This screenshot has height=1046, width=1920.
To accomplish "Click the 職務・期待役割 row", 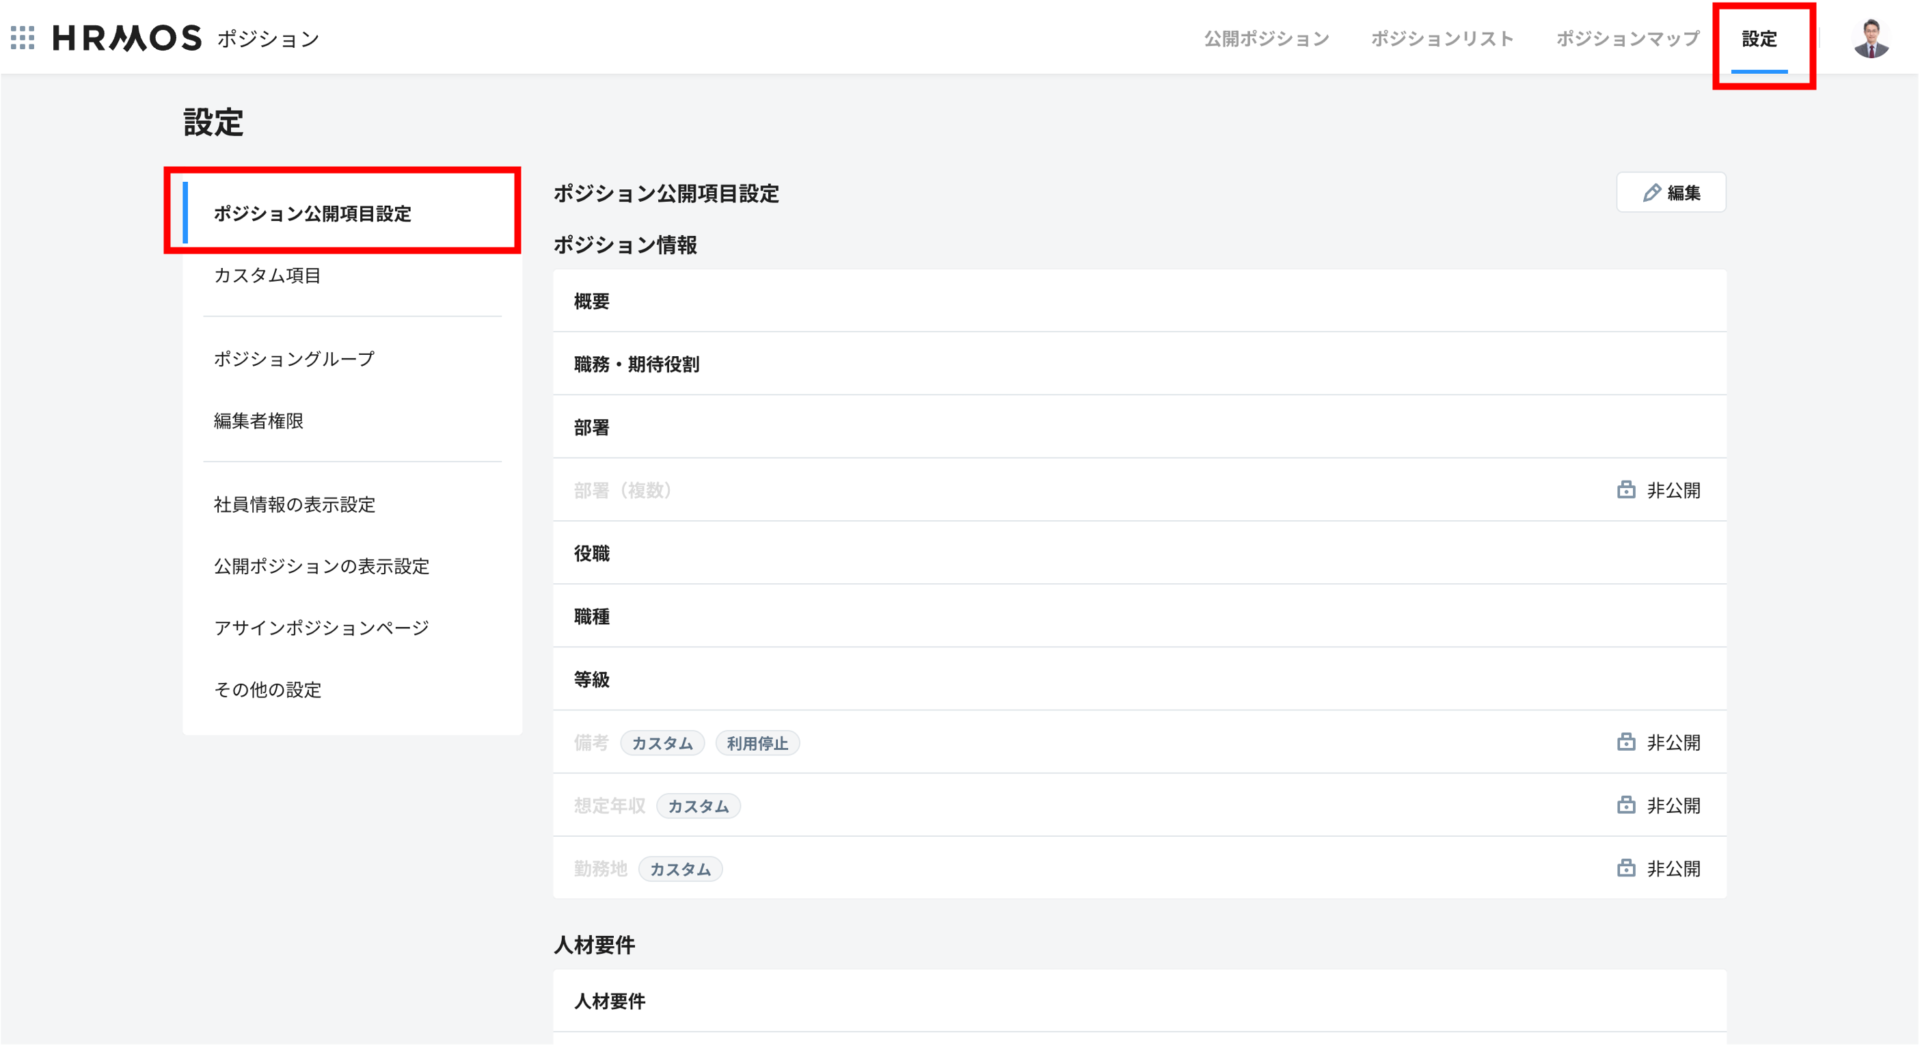I will (x=1139, y=364).
